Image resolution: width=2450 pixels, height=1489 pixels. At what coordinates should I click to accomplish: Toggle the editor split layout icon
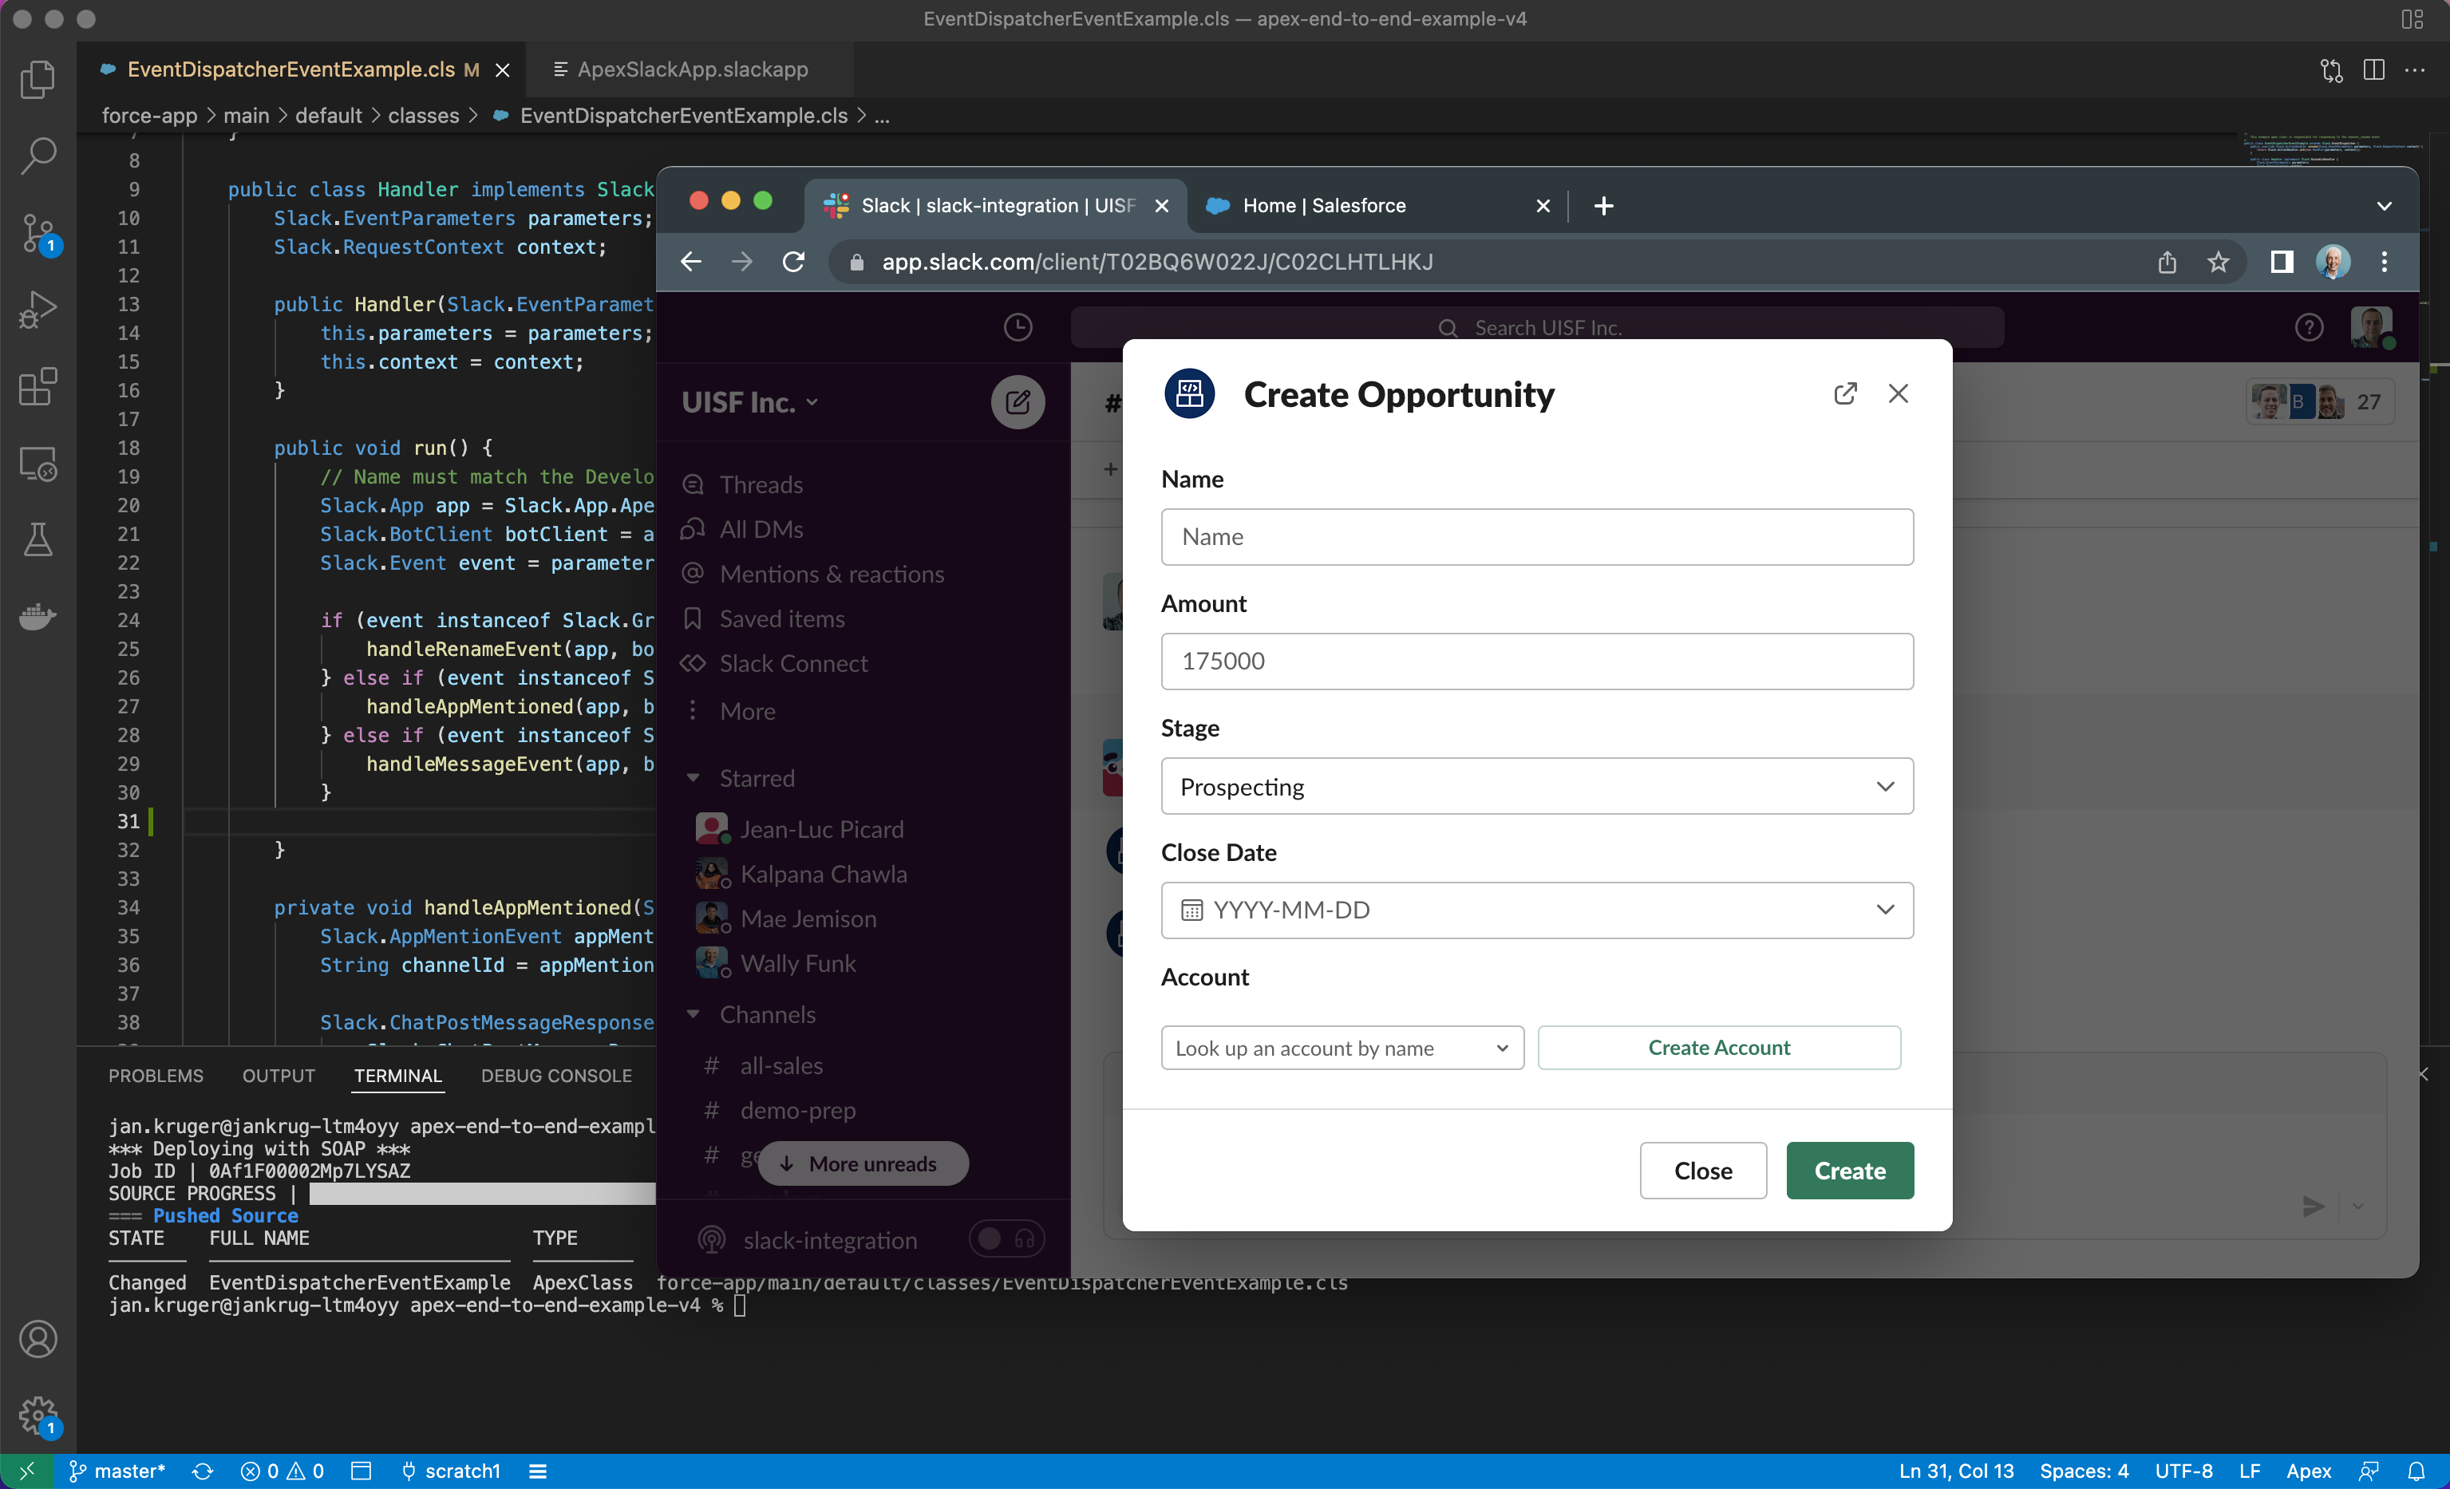point(2373,69)
